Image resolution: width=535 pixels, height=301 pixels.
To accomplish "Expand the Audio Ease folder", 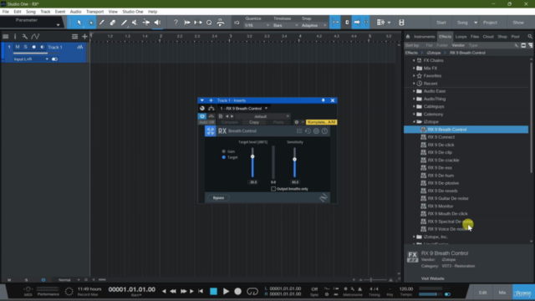I will point(414,91).
